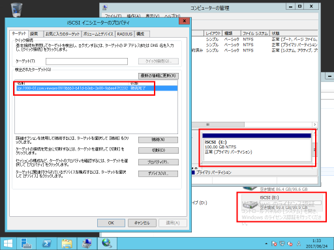Select volume row with 正常 (システム status
The image size is (334, 250).
click(254, 50)
